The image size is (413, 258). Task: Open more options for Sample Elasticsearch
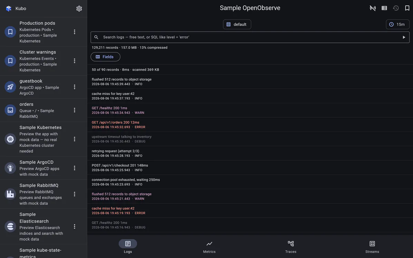(x=74, y=226)
